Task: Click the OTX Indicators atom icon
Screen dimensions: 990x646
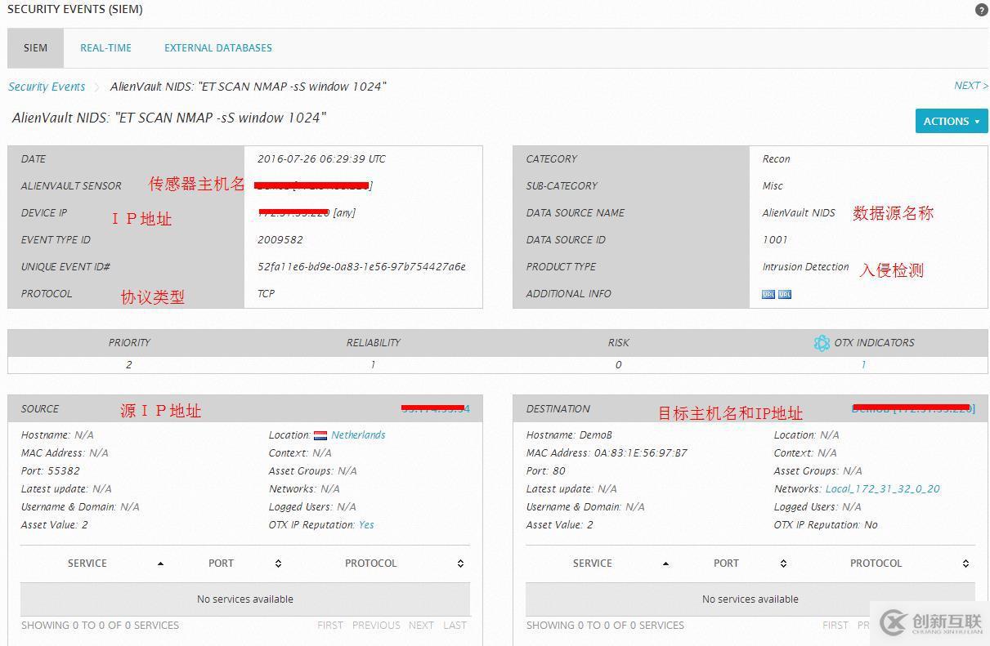Action: [x=822, y=343]
